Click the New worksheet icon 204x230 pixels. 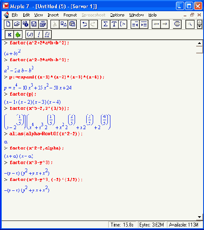point(8,24)
